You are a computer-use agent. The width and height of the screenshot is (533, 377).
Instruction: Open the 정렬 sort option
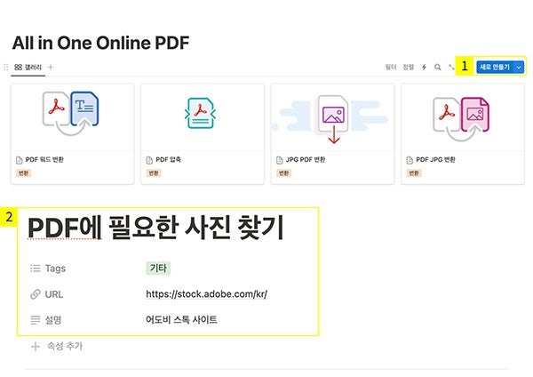(409, 67)
